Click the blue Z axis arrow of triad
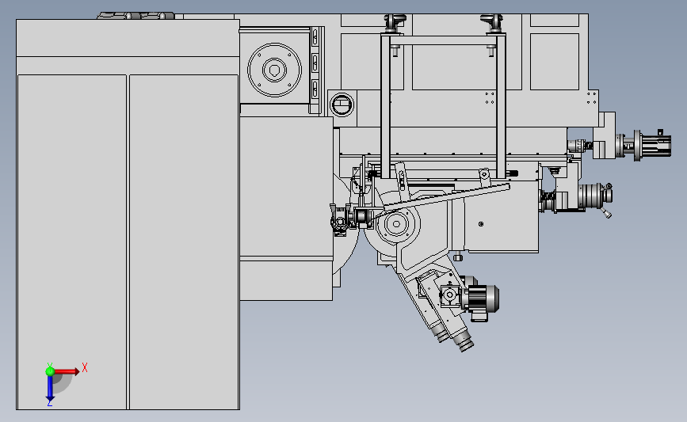Image resolution: width=687 pixels, height=422 pixels. coord(50,388)
